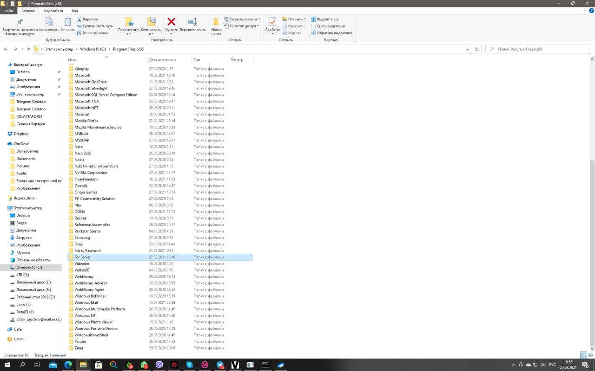Refresh the folder view next to the address bar
The image size is (595, 371).
point(477,49)
